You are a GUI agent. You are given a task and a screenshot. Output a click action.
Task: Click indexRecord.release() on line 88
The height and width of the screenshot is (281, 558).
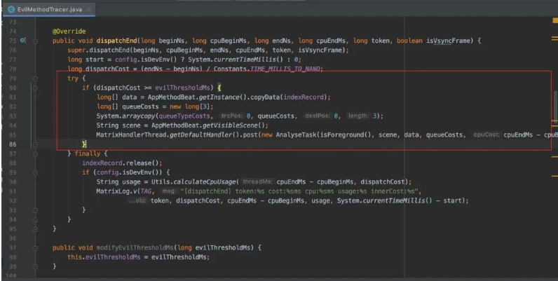point(122,163)
